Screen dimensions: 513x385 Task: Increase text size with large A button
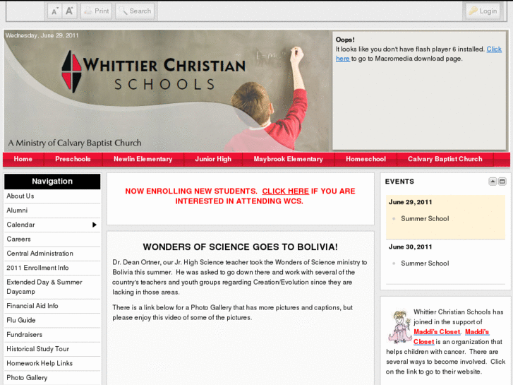tap(69, 11)
